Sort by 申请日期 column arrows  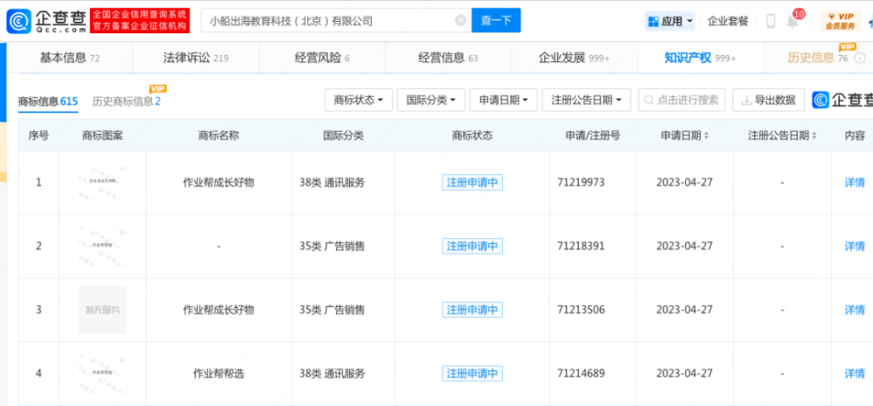706,136
